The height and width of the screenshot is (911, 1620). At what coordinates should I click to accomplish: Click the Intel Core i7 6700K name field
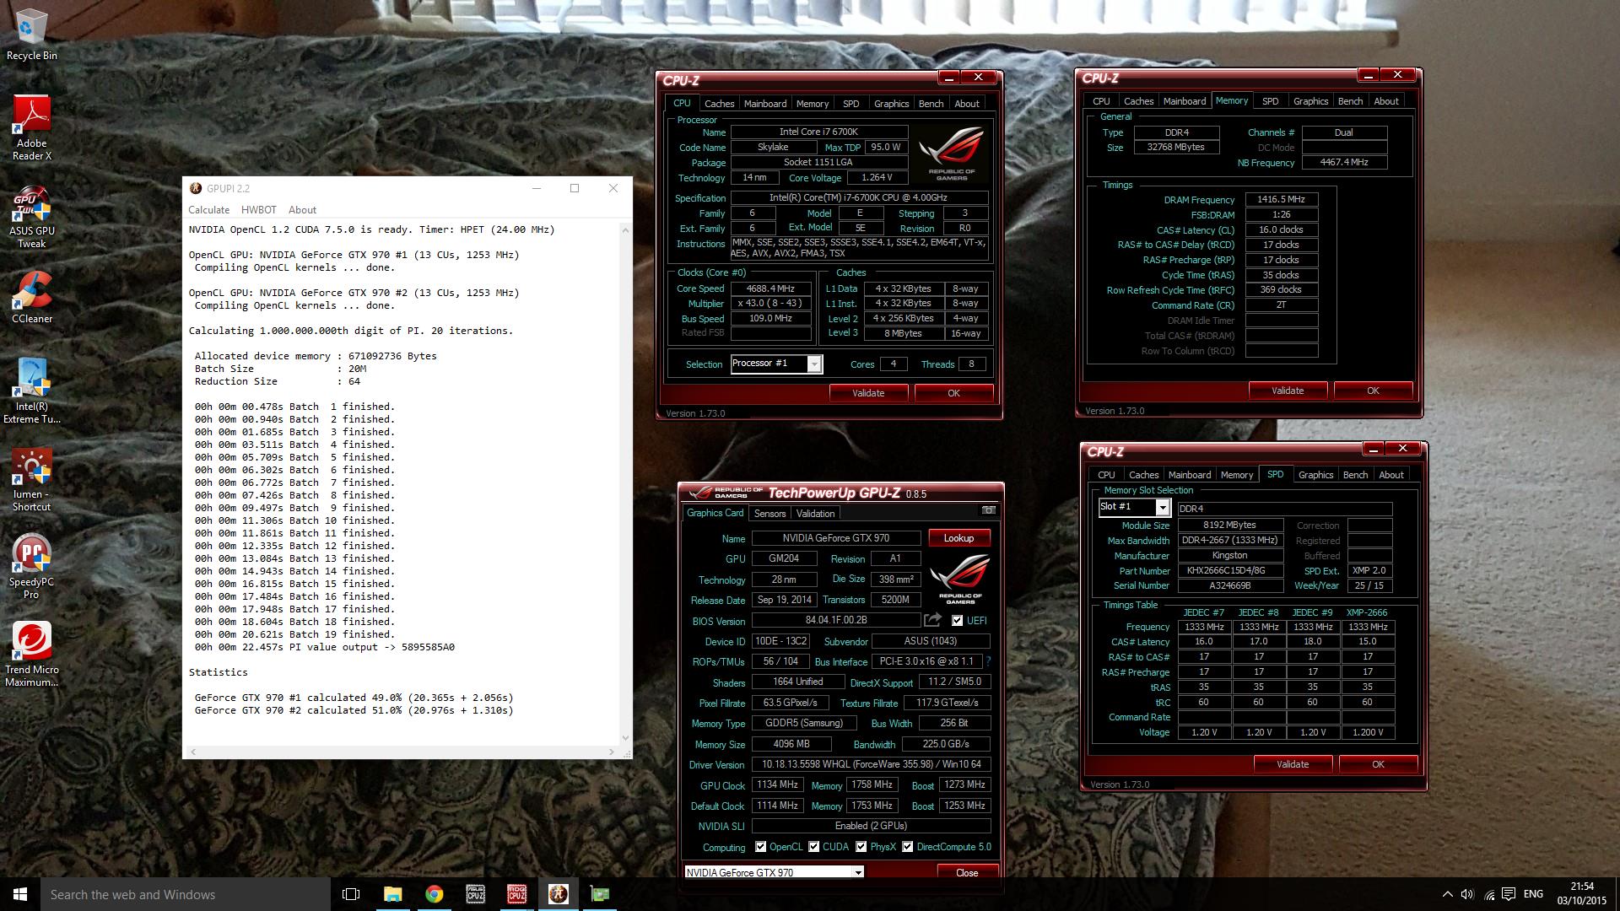point(818,132)
